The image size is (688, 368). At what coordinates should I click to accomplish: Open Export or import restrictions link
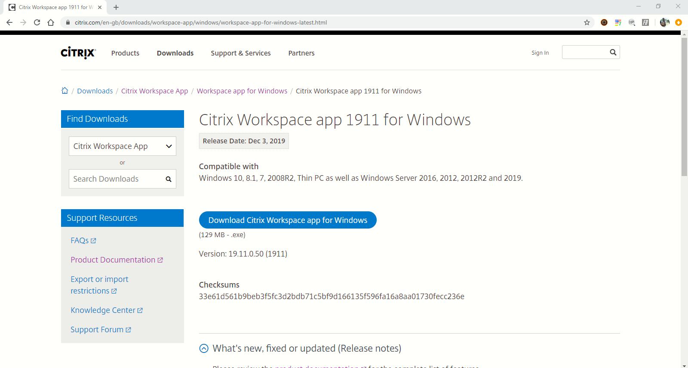click(x=99, y=285)
